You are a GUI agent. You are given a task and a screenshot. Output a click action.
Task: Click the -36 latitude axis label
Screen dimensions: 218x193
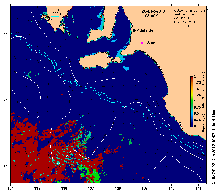point(5,66)
